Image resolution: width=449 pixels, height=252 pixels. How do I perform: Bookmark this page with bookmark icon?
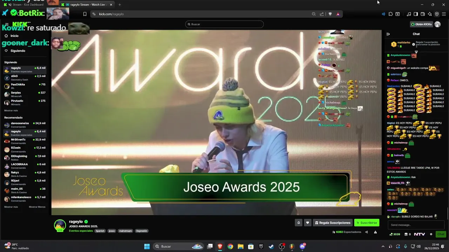pyautogui.click(x=85, y=14)
